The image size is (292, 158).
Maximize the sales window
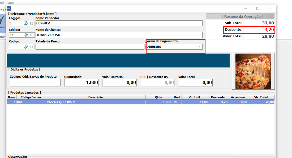pyautogui.click(x=257, y=8)
